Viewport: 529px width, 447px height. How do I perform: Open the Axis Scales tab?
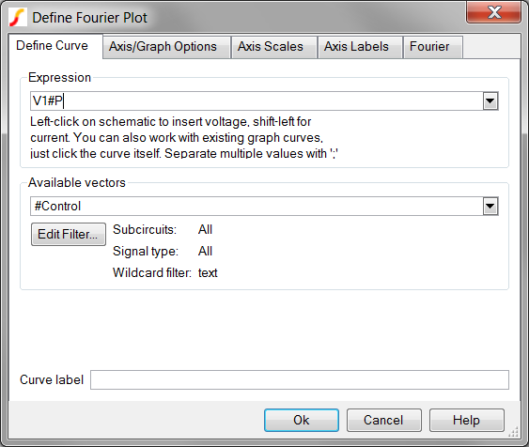[271, 47]
